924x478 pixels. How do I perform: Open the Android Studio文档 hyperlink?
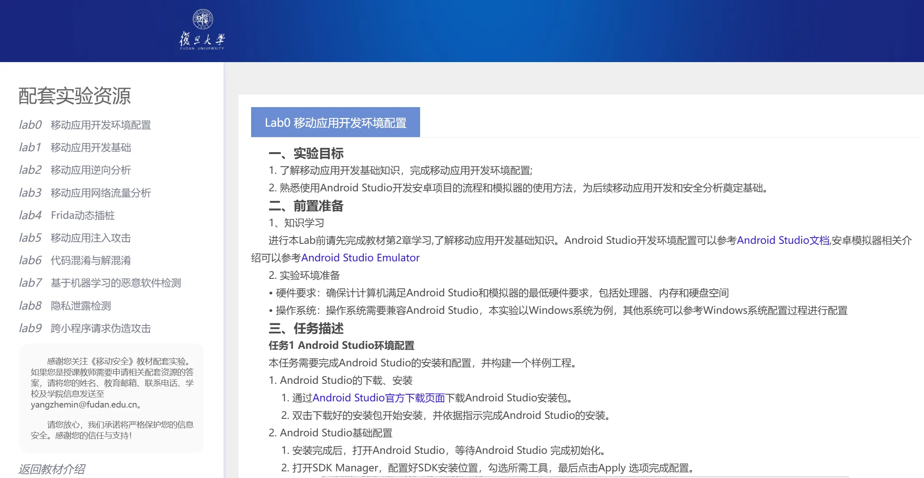pos(783,240)
